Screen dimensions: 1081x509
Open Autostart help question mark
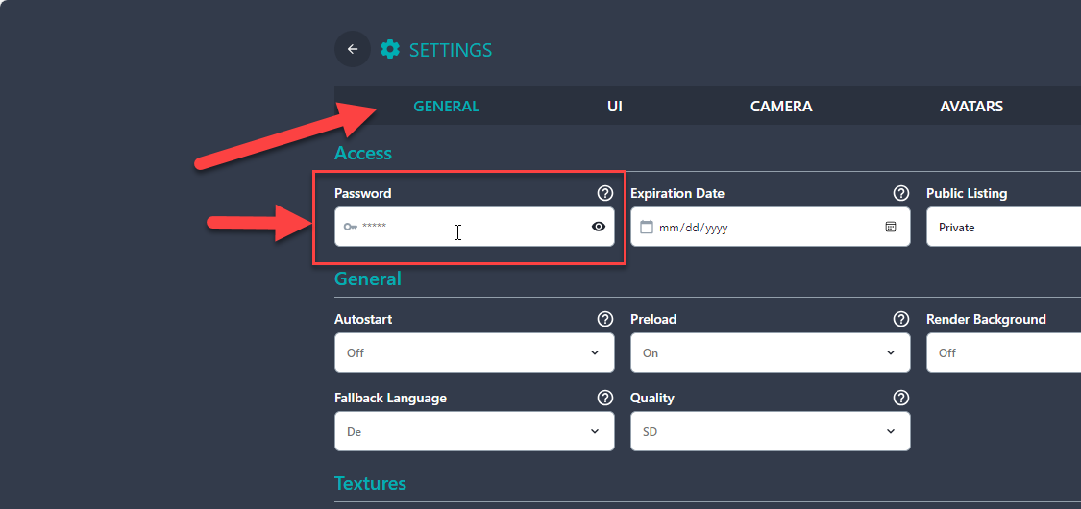604,319
